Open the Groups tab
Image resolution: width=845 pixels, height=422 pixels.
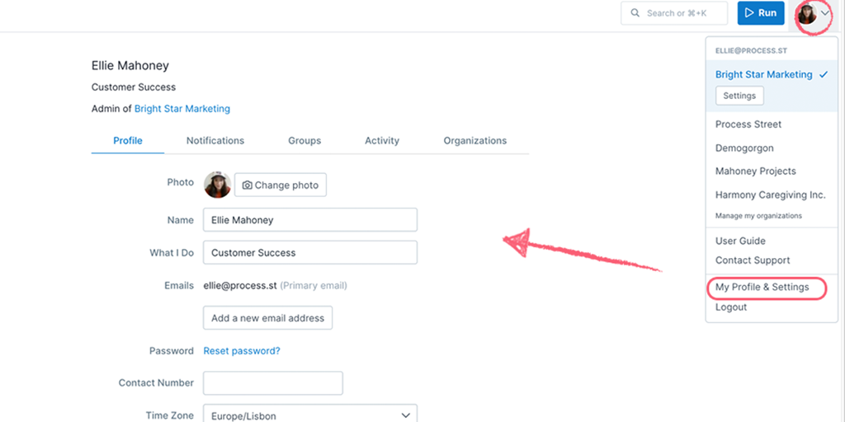[304, 140]
